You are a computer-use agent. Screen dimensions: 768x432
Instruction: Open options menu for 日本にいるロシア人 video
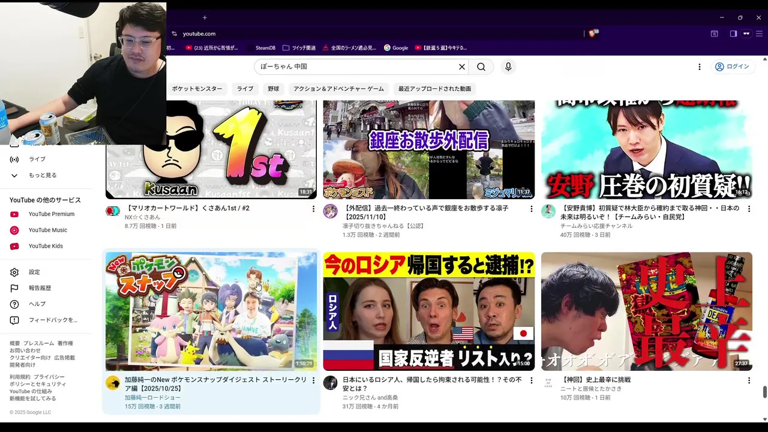531,380
